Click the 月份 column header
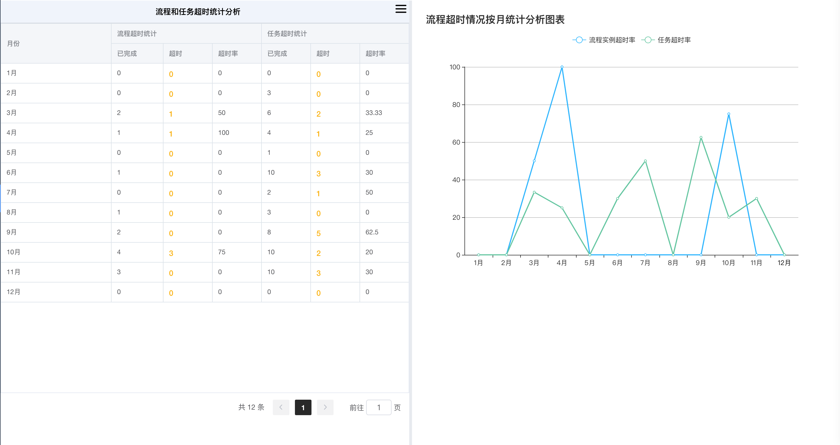Viewport: 840px width, 445px height. tap(13, 43)
